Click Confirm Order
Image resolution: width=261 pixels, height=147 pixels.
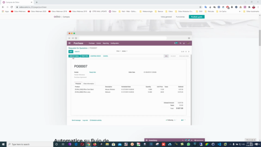click(95, 56)
